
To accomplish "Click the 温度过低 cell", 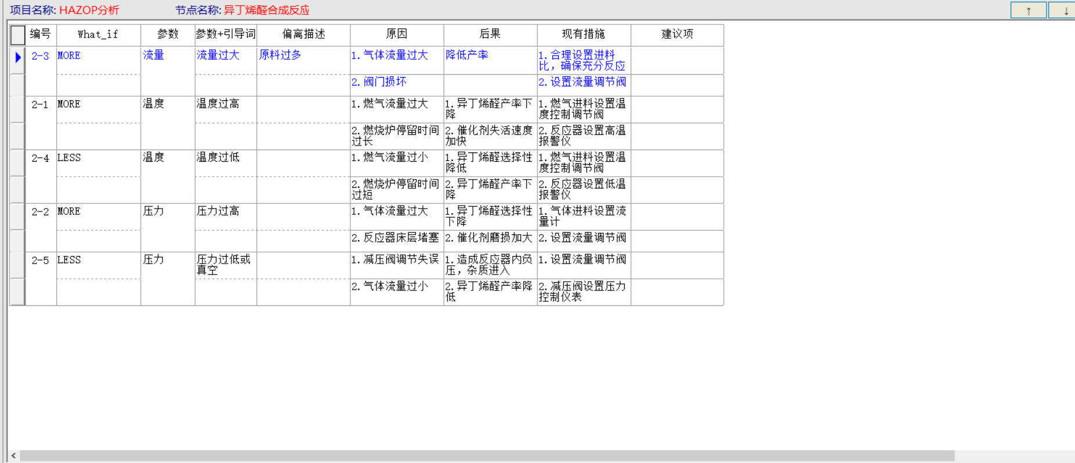I will (226, 163).
